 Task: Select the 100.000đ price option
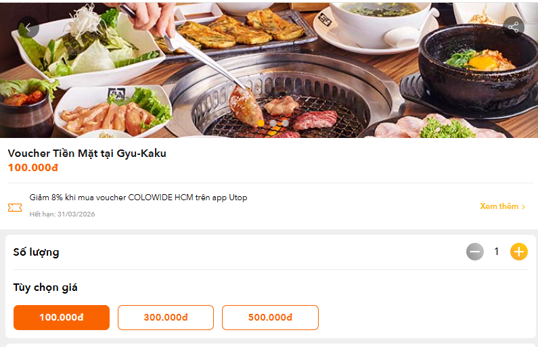[x=62, y=317]
